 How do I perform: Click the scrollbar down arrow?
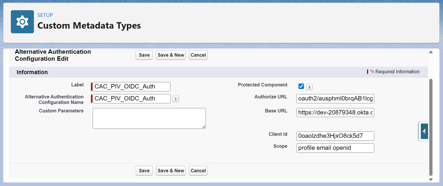click(430, 179)
